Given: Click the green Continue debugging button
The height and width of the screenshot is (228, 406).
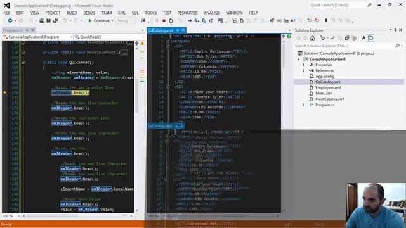Looking at the screenshot, I should point(99,21).
